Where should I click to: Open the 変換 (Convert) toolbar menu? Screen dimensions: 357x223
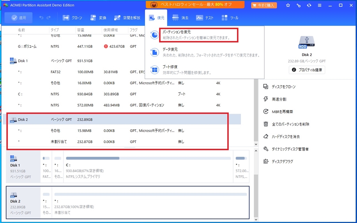(x=98, y=18)
